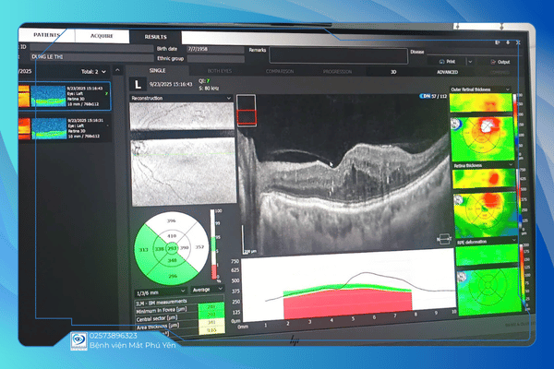Image resolution: width=554 pixels, height=369 pixels.
Task: Click the collapse arrow beside the exam list
Action: tap(119, 70)
